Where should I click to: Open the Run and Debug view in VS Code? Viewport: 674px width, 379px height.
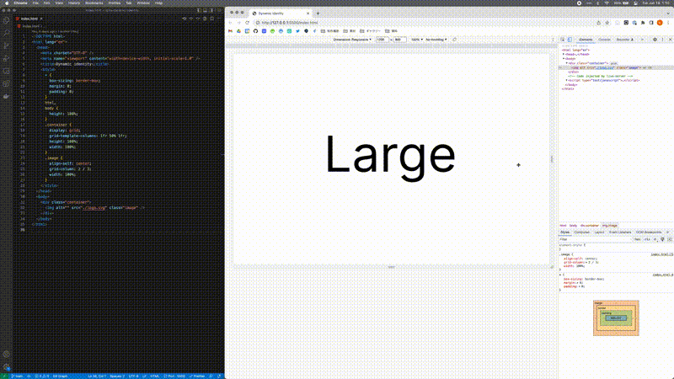(x=6, y=58)
